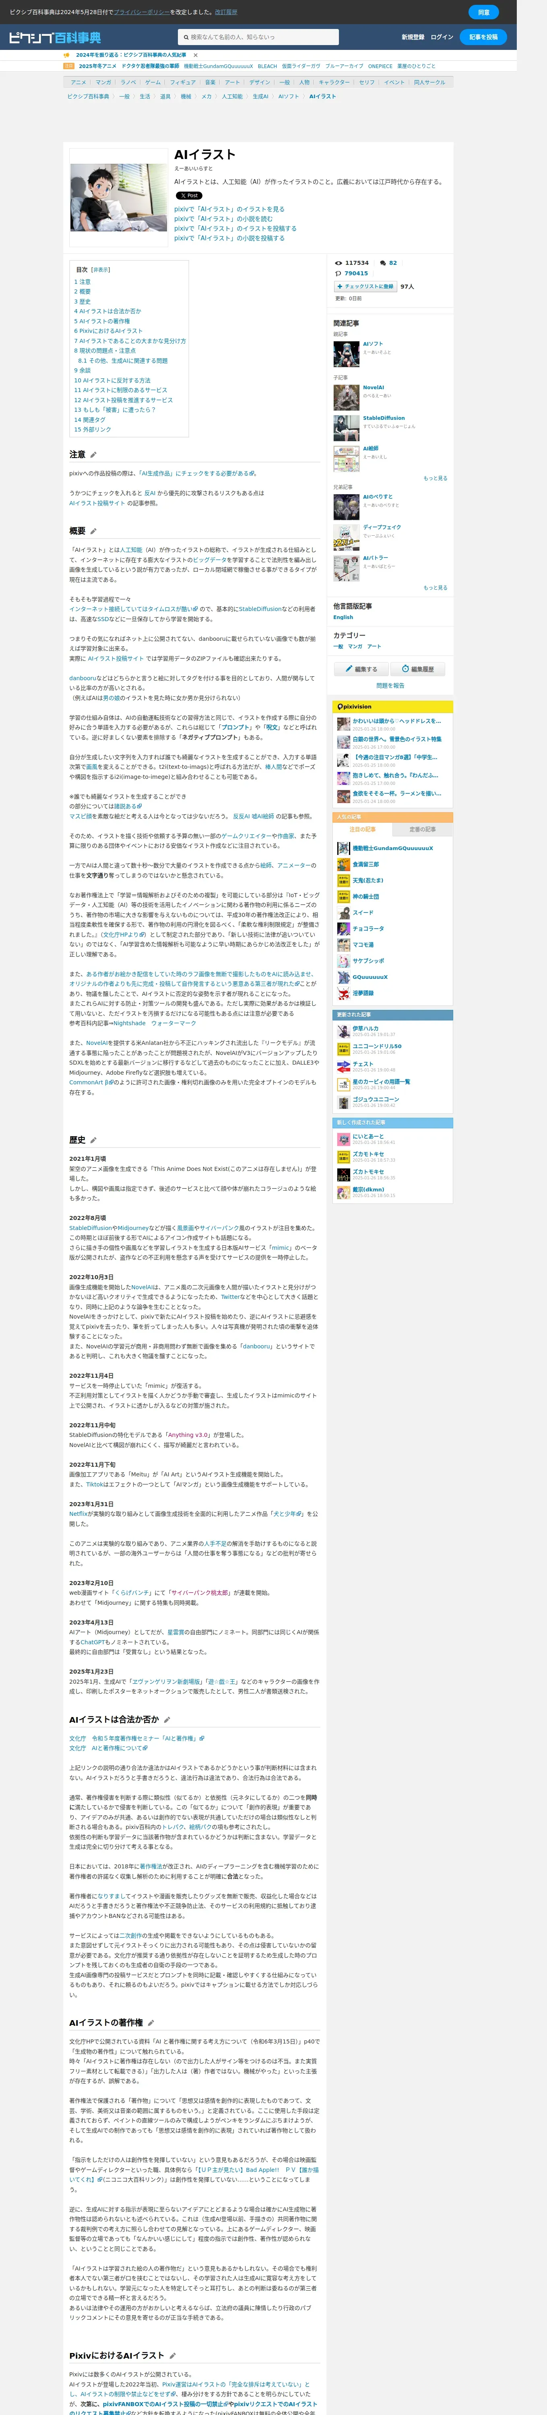Screen dimensions: 547x2415
Task: Open ズカトモキセ red X thumbnail icon
Action: coord(343,1174)
